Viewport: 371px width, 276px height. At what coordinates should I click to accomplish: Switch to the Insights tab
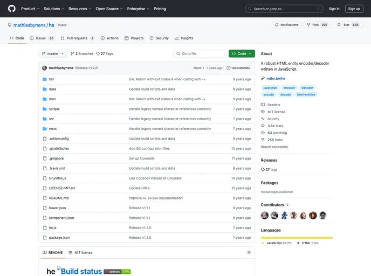[184, 38]
